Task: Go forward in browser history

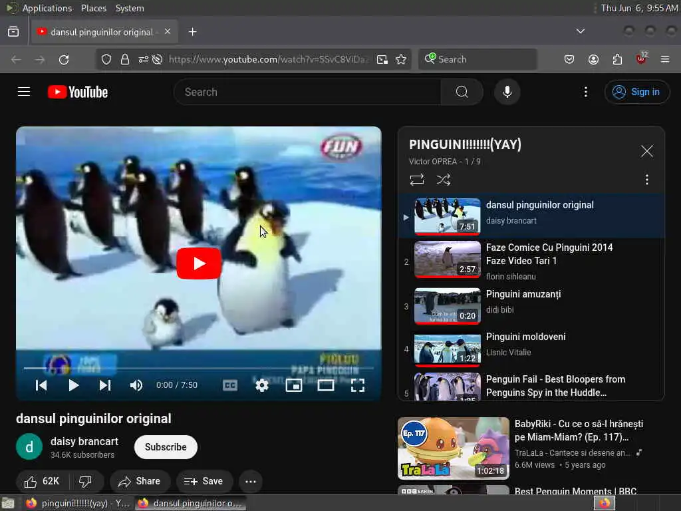Action: pyautogui.click(x=40, y=59)
